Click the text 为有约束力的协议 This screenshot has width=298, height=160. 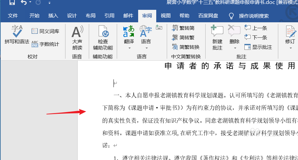(209, 108)
